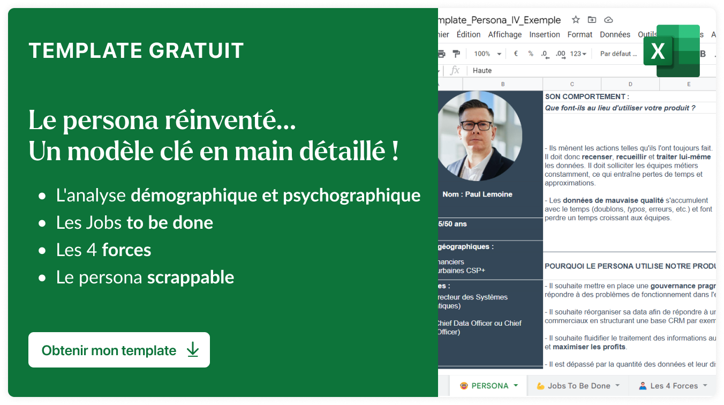
Task: Check the cloud save status icon
Action: (x=608, y=20)
